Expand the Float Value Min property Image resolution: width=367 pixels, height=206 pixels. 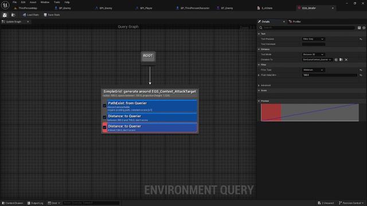tap(259, 75)
